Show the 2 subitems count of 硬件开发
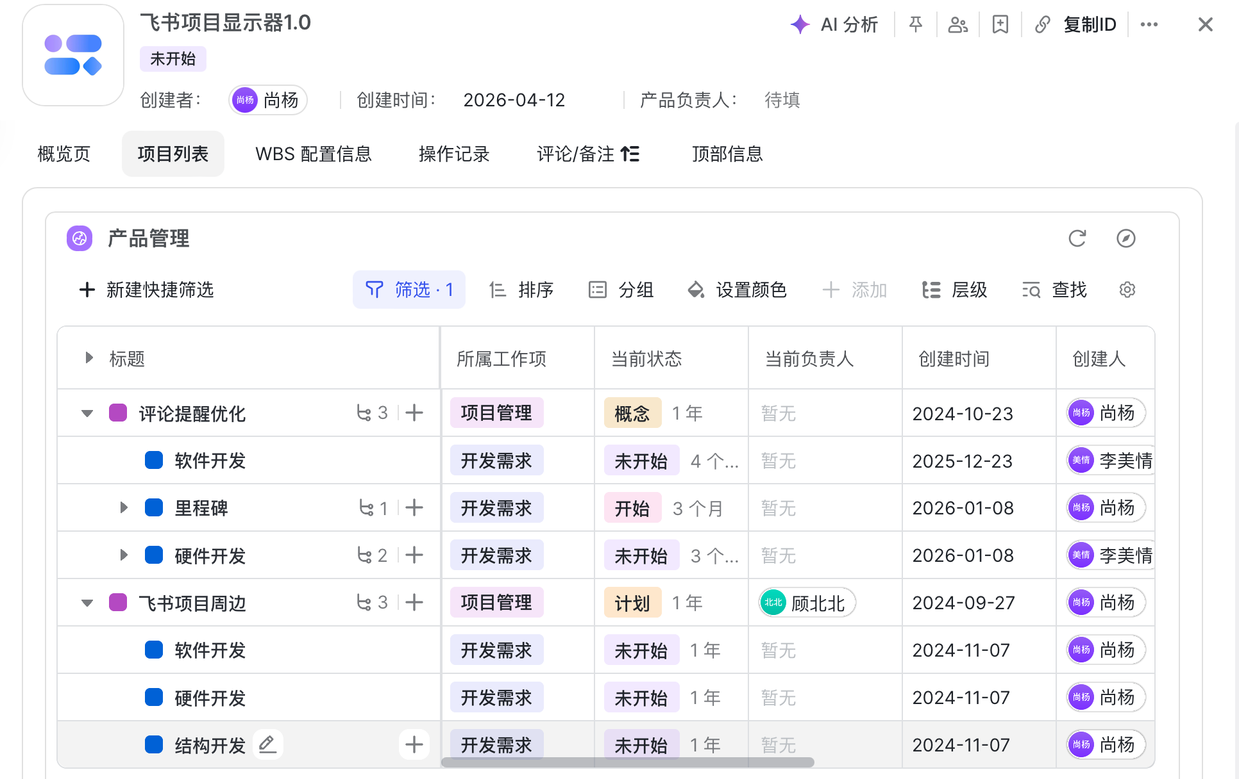This screenshot has width=1239, height=779. 372,555
